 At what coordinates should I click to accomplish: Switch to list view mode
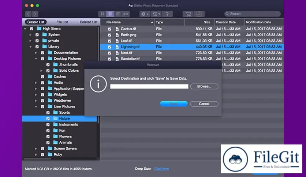[110, 14]
